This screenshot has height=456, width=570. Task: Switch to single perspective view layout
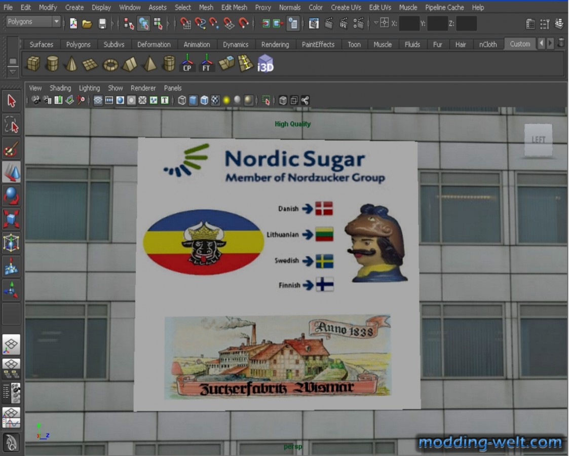tap(12, 344)
